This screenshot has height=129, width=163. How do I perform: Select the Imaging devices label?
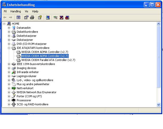click(x=27, y=68)
